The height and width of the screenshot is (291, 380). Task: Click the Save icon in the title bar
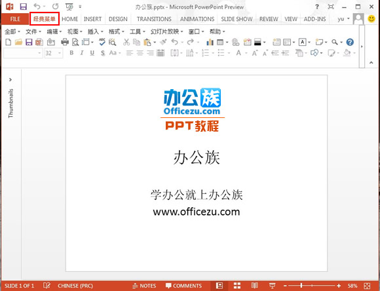[24, 7]
